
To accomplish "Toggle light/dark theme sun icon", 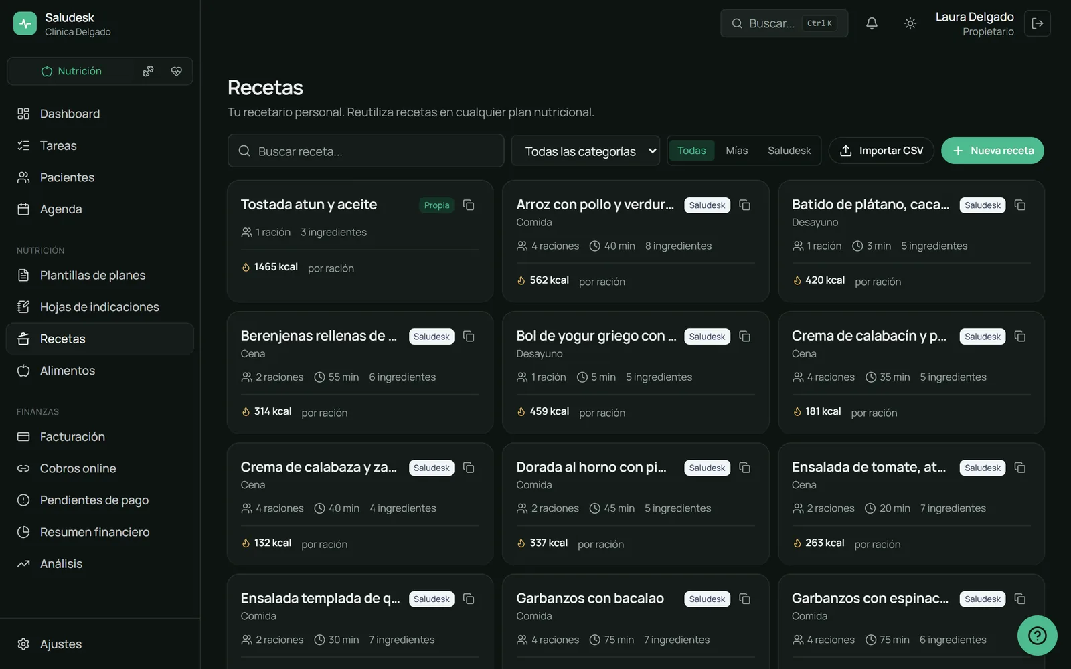I will click(910, 23).
